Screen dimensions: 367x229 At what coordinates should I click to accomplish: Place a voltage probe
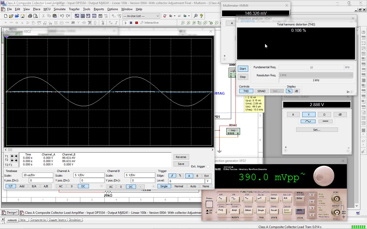183,23
